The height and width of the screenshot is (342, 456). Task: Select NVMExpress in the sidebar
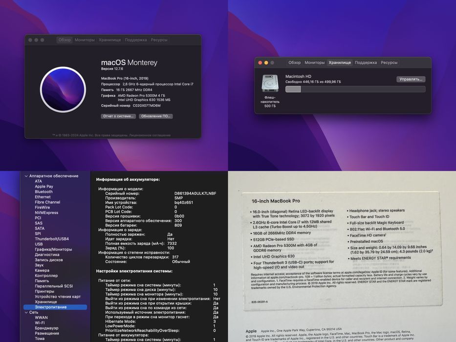coord(46,213)
